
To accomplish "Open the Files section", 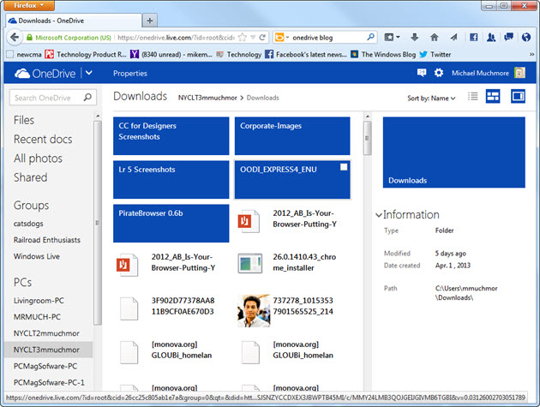I will 24,120.
